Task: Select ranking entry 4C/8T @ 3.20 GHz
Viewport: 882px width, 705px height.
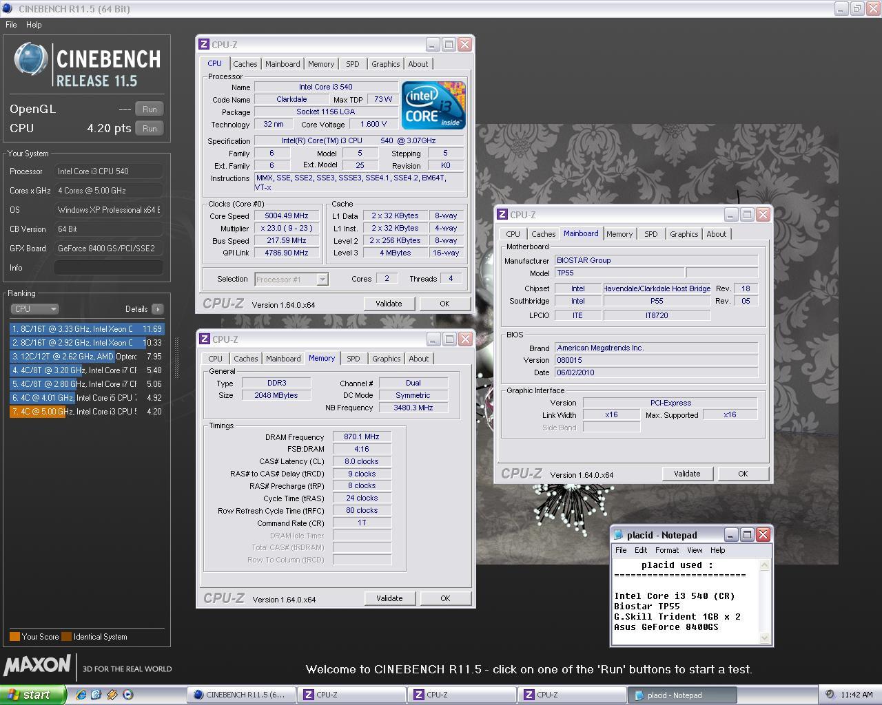Action: coord(87,370)
